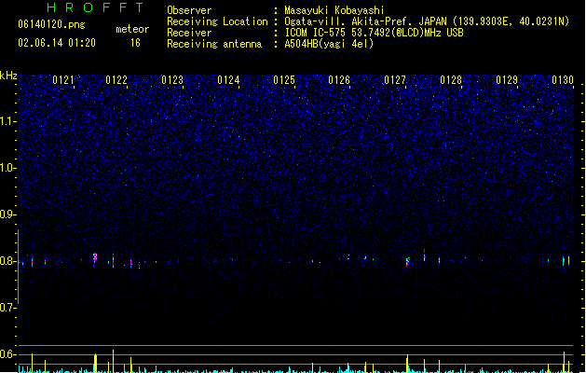Click the 1.0 frequency axis label
586x373 pixels.
click(x=7, y=168)
